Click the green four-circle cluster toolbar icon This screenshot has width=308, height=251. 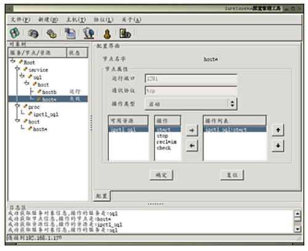point(15,33)
